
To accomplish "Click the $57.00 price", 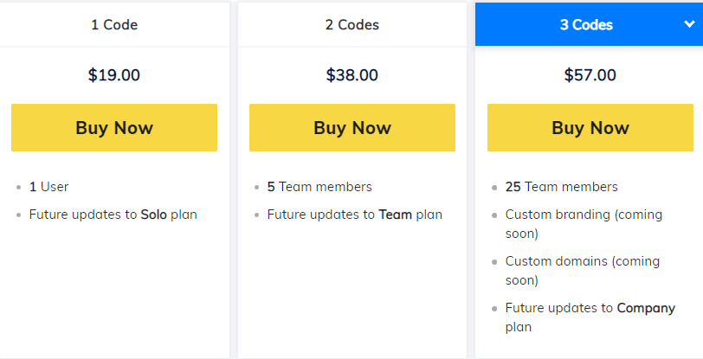I will 590,74.
